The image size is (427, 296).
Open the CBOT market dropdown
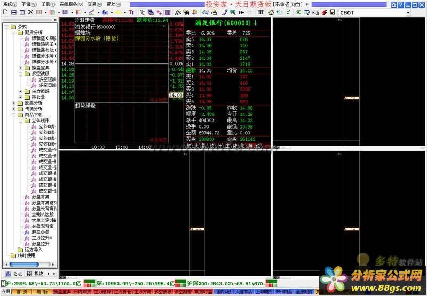(x=408, y=12)
